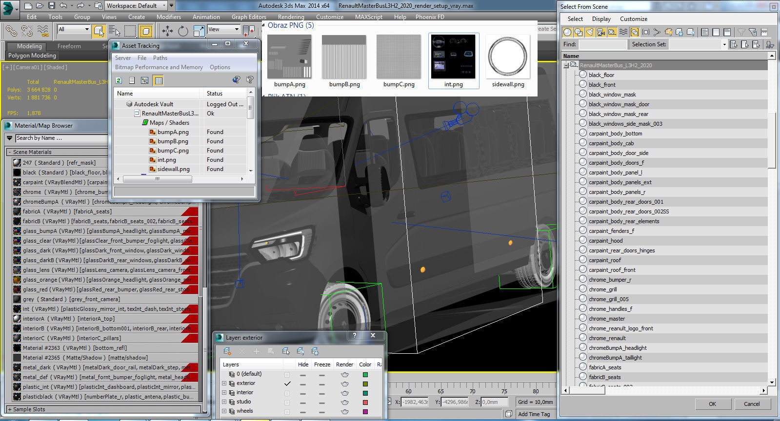The width and height of the screenshot is (780, 421).
Task: Expand the interior layer tree node
Action: coord(224,393)
